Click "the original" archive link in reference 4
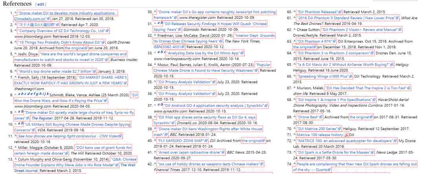424x174 pixels. [x=76, y=48]
